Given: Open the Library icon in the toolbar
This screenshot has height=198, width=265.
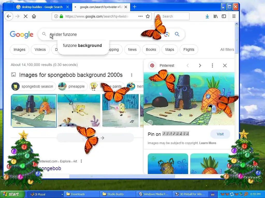Looking at the screenshot, I should click(216, 16).
